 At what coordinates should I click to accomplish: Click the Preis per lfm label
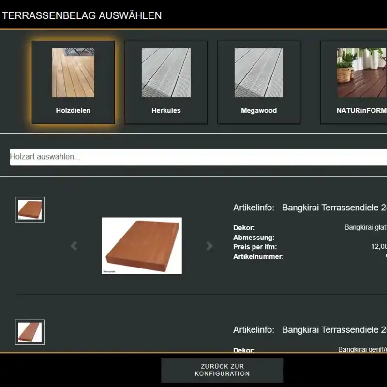[255, 247]
